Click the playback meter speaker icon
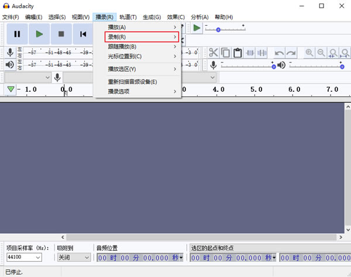The width and height of the screenshot is (351, 277). tap(10, 64)
